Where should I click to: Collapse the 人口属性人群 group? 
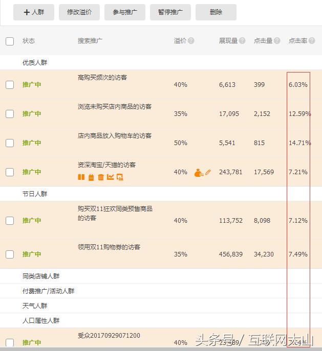pyautogui.click(x=41, y=320)
